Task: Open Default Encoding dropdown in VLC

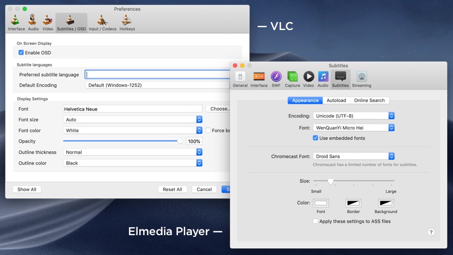Action: pyautogui.click(x=158, y=85)
